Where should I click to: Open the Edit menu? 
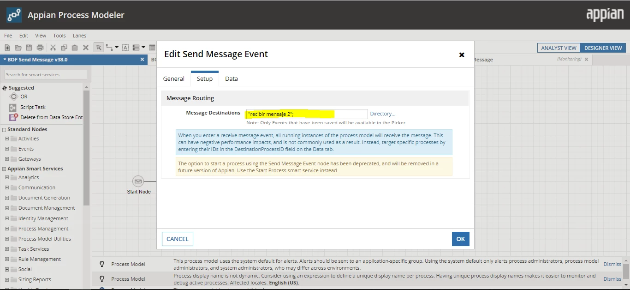[24, 36]
